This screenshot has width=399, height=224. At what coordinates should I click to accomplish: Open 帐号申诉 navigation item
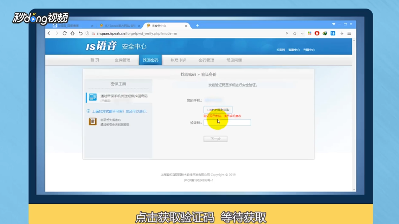tap(178, 60)
